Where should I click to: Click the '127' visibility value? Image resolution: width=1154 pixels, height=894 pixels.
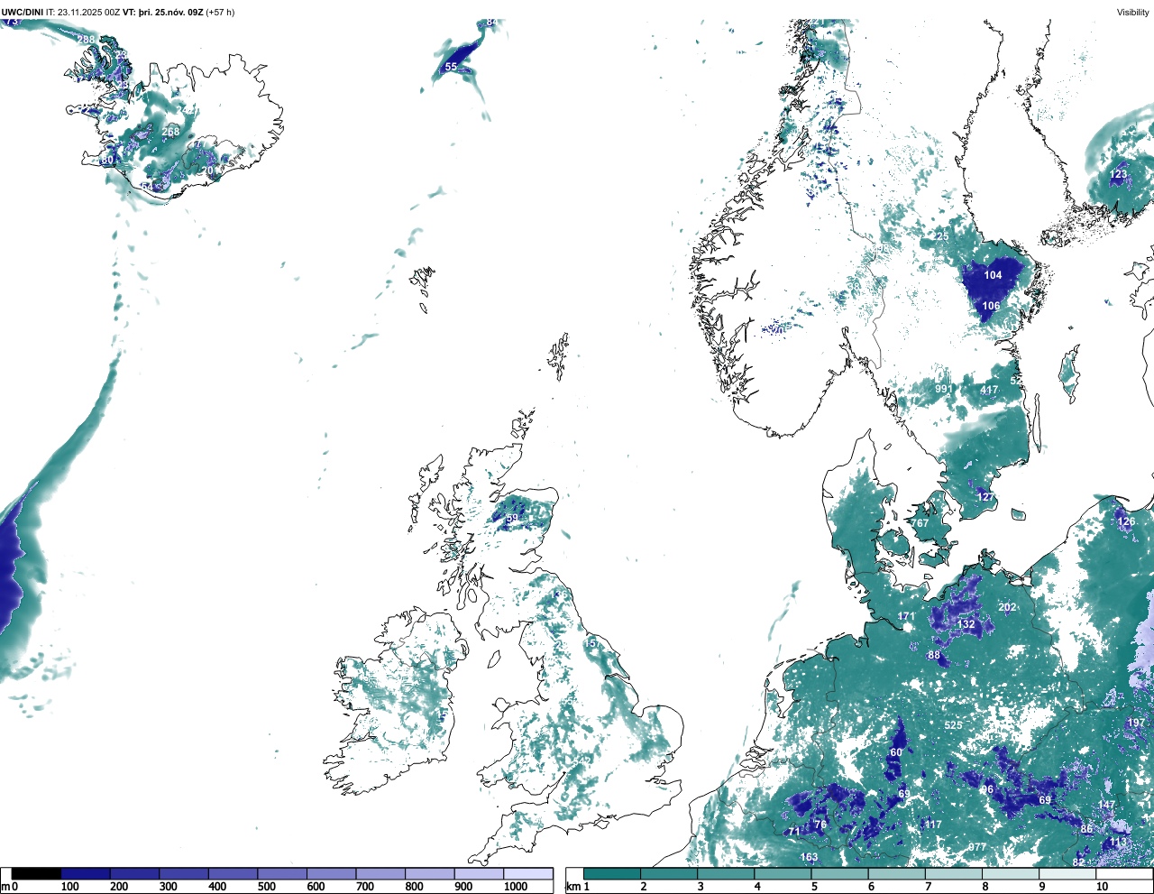pos(985,497)
